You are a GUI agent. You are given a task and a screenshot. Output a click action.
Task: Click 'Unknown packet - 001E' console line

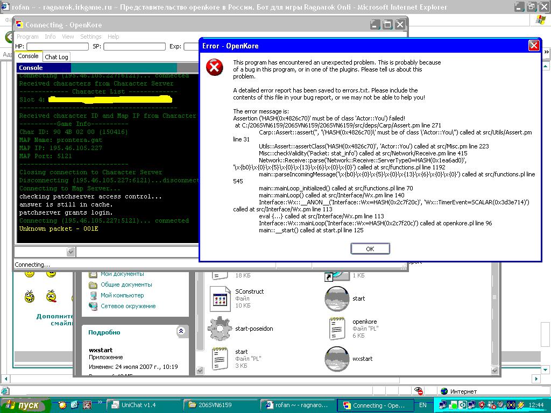(x=59, y=229)
